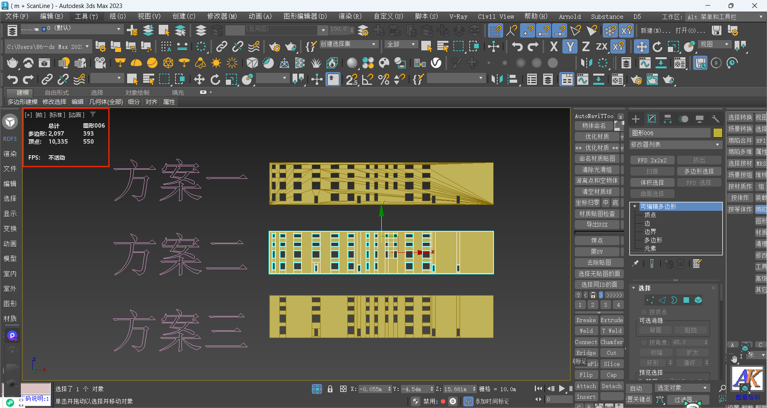Select Edge sub-object level icon
This screenshot has width=767, height=408.
pos(662,300)
